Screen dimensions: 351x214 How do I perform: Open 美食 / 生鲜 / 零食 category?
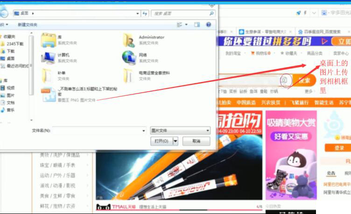point(57,196)
